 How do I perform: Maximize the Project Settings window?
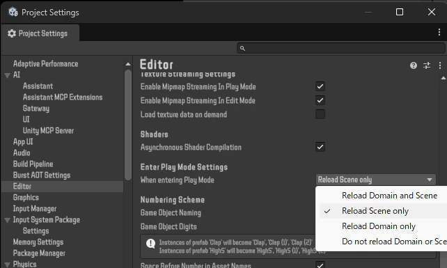pos(400,12)
